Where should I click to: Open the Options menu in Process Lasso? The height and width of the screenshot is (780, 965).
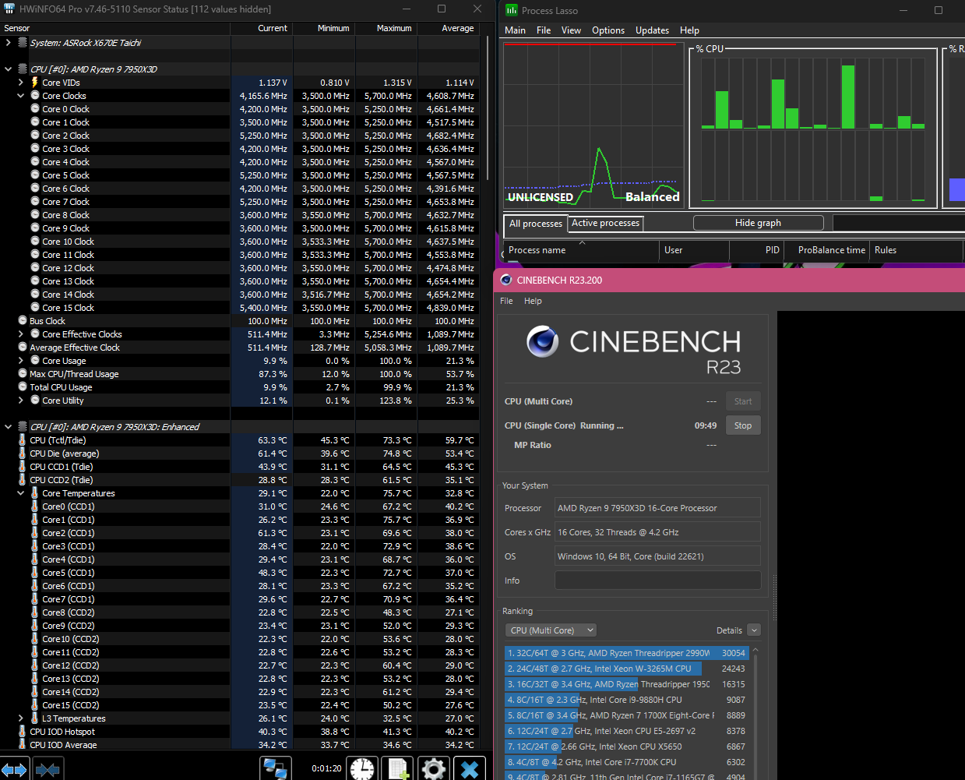tap(608, 30)
